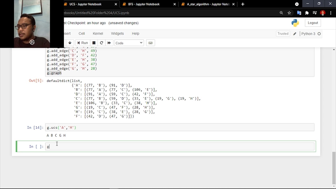Open the Cell menu

tap(82, 33)
